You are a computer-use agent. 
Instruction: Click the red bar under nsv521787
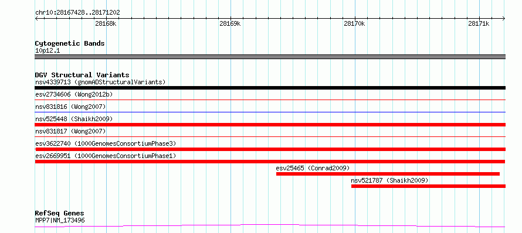(x=428, y=186)
